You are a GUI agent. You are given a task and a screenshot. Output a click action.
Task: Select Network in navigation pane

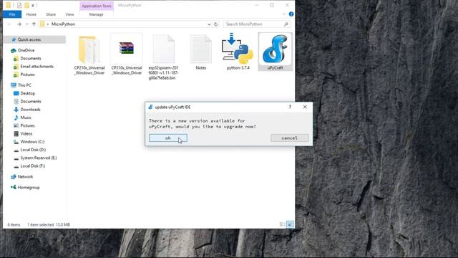(25, 177)
